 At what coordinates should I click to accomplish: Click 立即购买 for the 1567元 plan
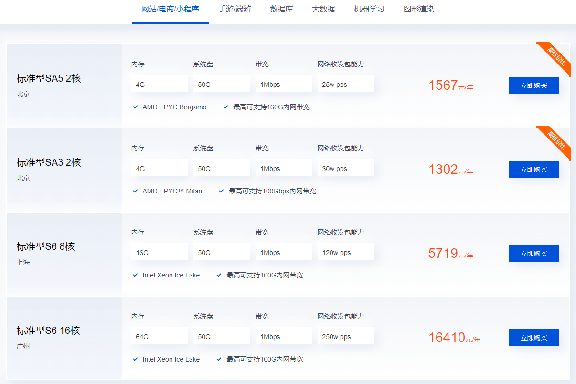coord(533,85)
